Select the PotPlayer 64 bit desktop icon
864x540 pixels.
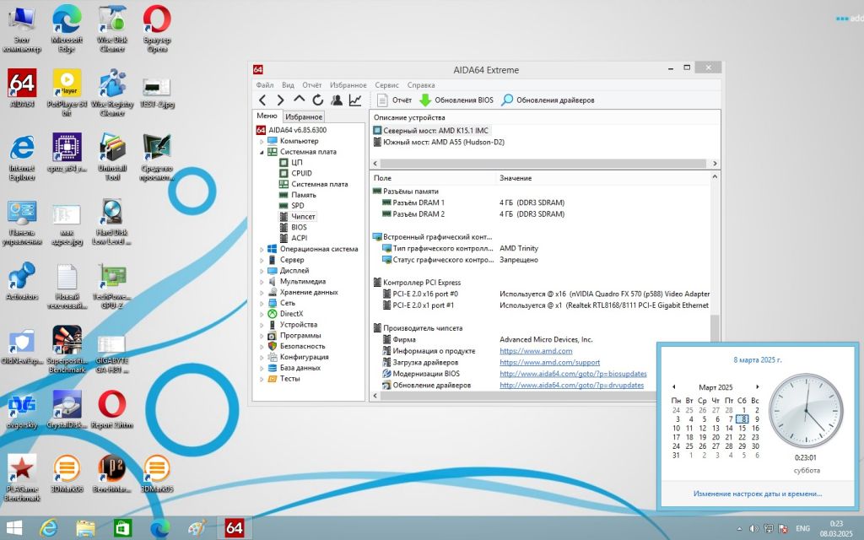(x=67, y=93)
